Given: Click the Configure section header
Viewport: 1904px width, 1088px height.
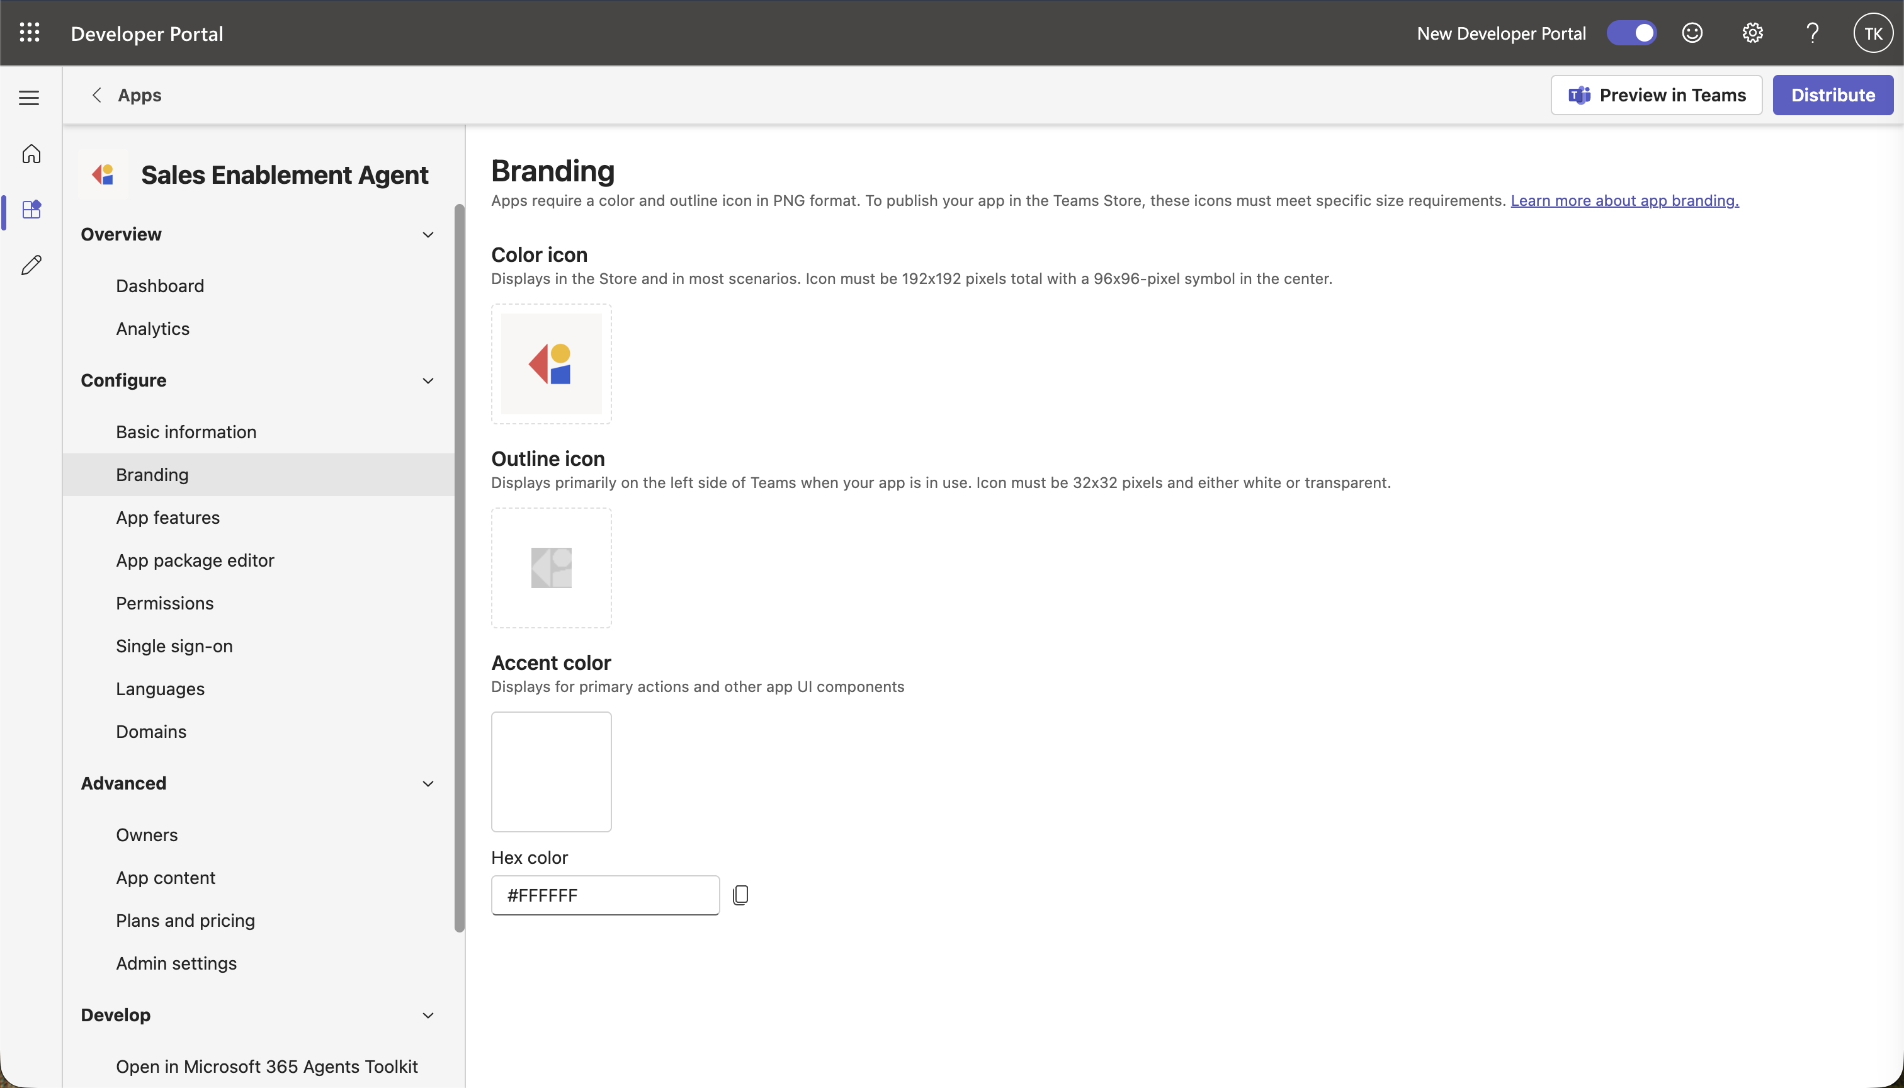Looking at the screenshot, I should [123, 381].
